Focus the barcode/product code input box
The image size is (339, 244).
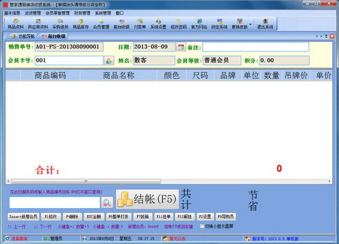point(54,203)
